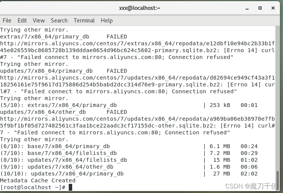Image resolution: width=283 pixels, height=193 pixels.
Task: Open the Terminal menu
Action: (x=84, y=21)
